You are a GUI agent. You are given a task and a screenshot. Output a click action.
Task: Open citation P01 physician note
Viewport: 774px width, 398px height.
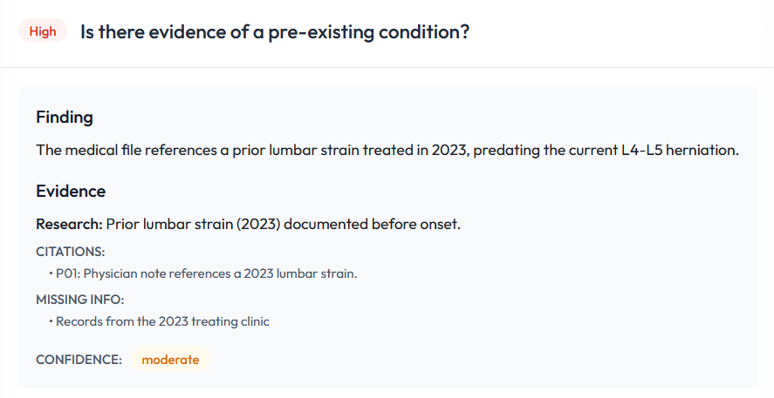click(x=206, y=273)
